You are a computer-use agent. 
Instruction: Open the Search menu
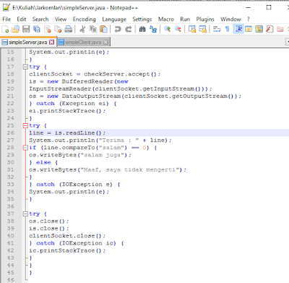40,19
